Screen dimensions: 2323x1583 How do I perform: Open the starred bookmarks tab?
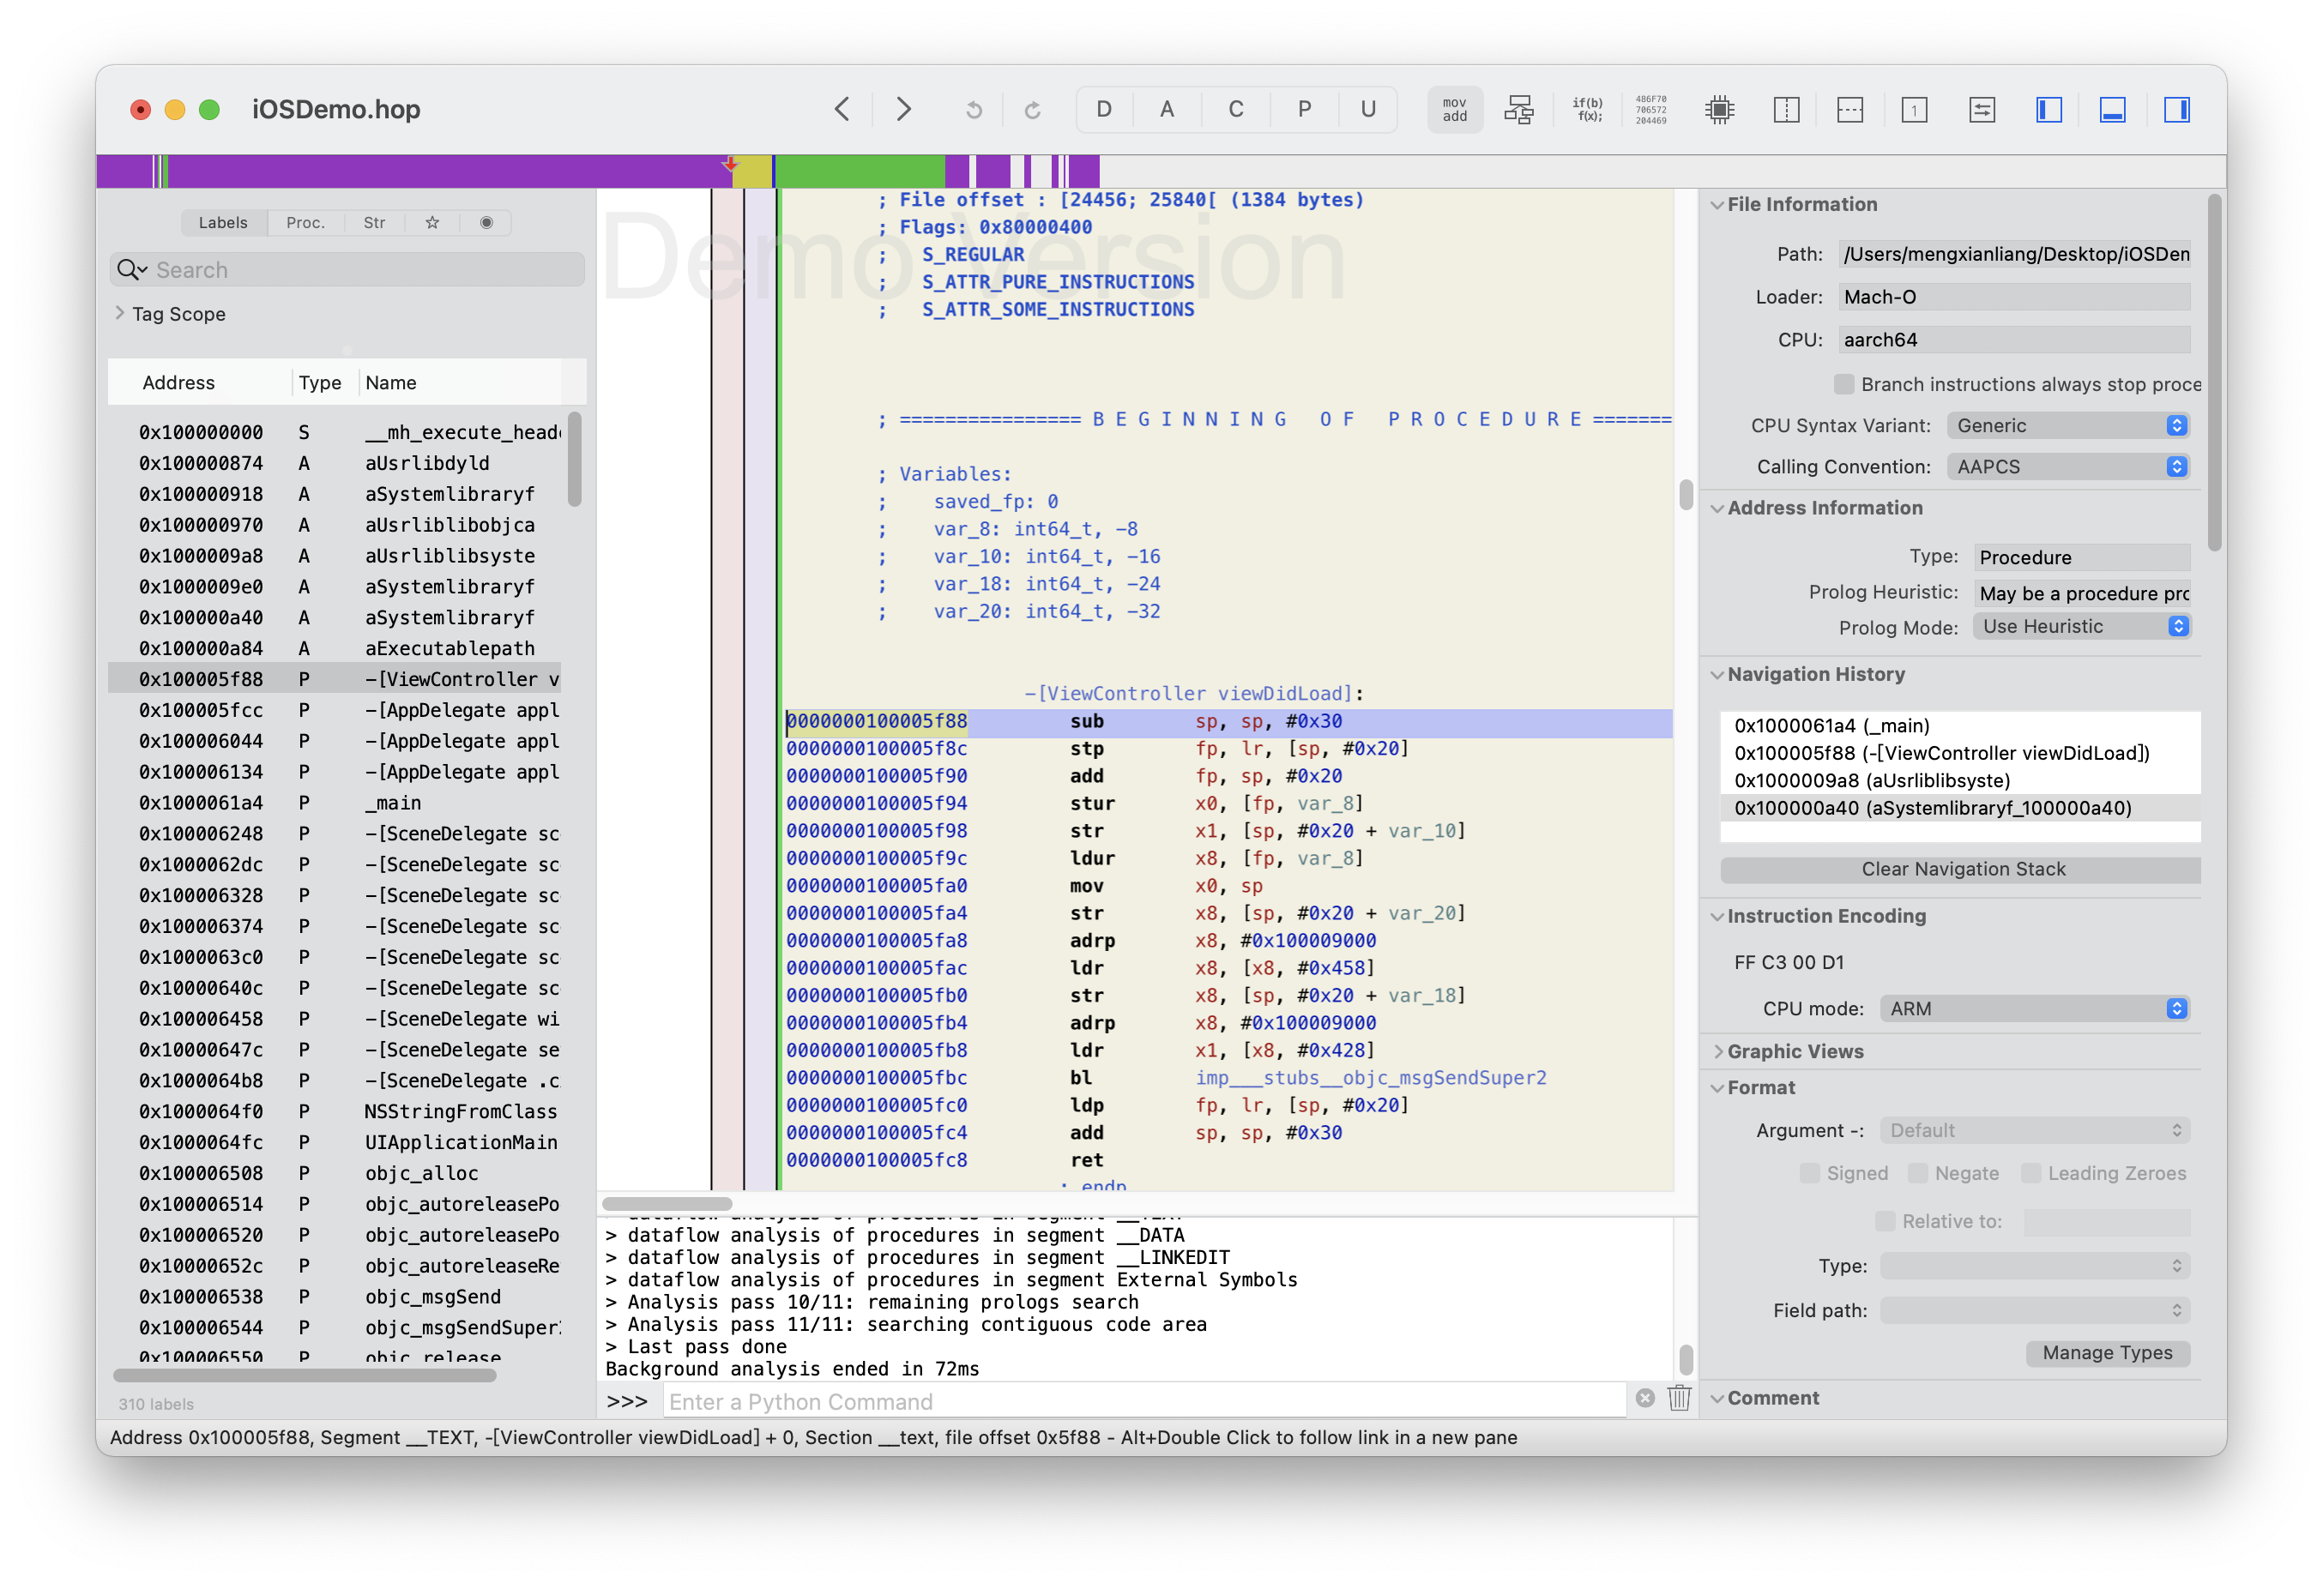pyautogui.click(x=431, y=223)
